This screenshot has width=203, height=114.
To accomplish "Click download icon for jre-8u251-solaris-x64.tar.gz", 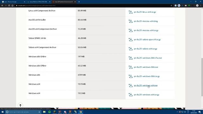I will (x=131, y=48).
